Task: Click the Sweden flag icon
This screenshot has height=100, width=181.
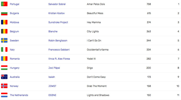Action: (4, 40)
